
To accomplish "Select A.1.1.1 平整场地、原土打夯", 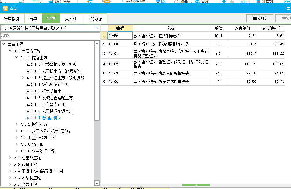I will point(52,64).
